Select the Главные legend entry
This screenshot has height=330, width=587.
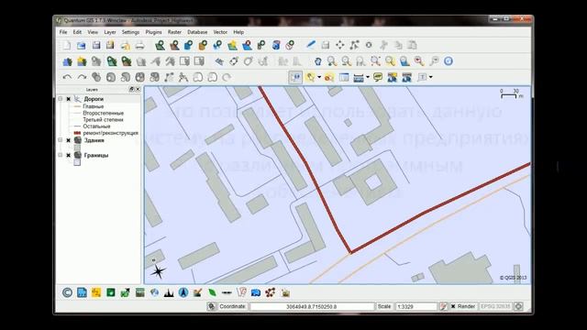[x=93, y=106]
